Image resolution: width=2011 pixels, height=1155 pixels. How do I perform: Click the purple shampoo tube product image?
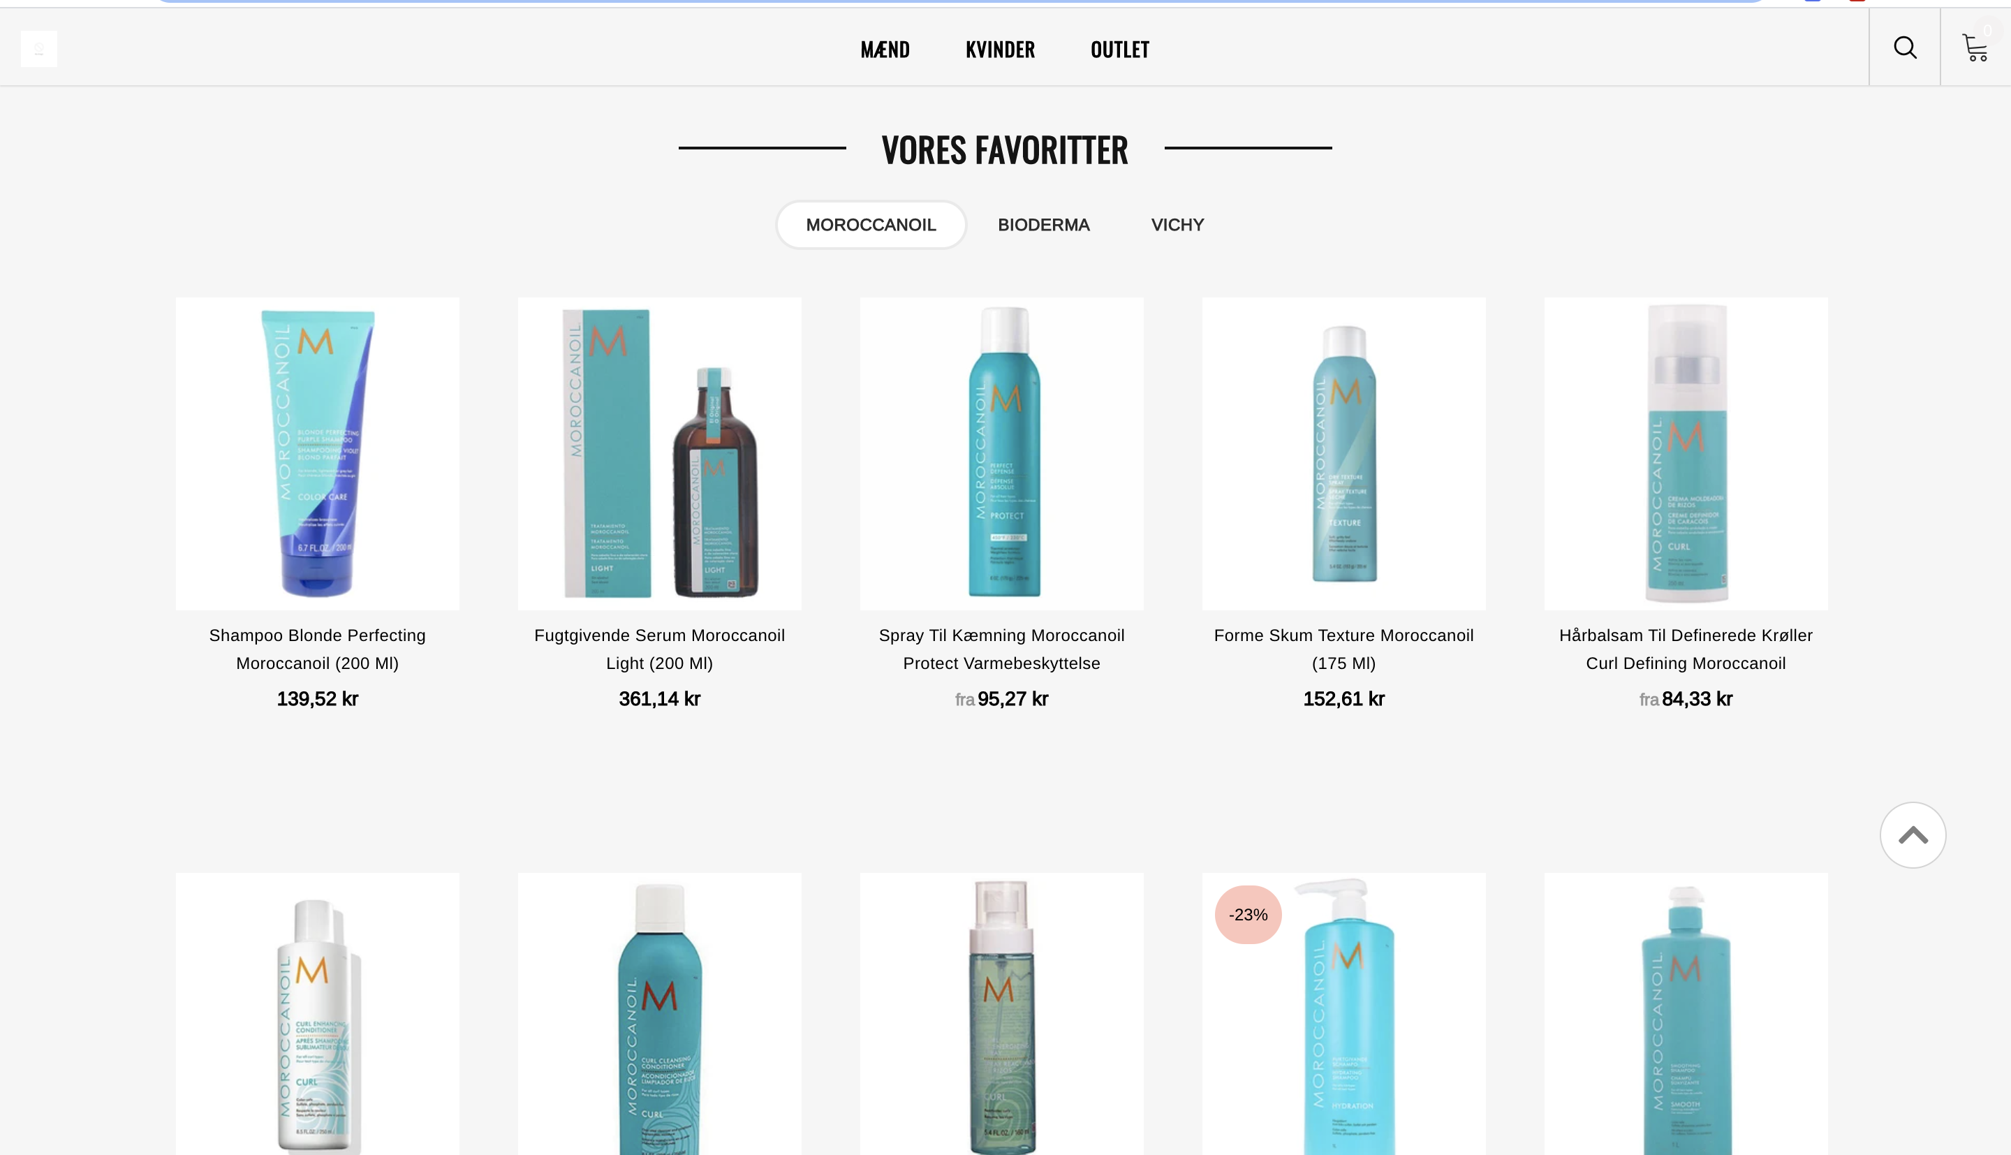(317, 454)
